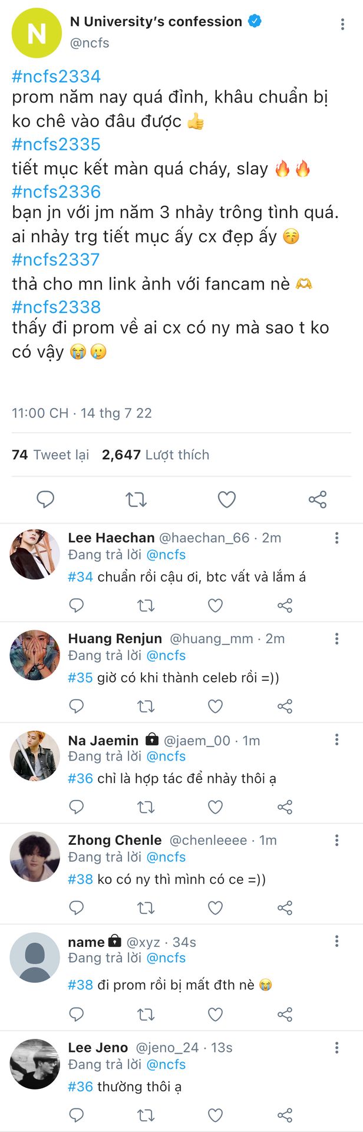Like Lee Haechan's reply
The width and height of the screenshot is (363, 1132).
point(216,606)
